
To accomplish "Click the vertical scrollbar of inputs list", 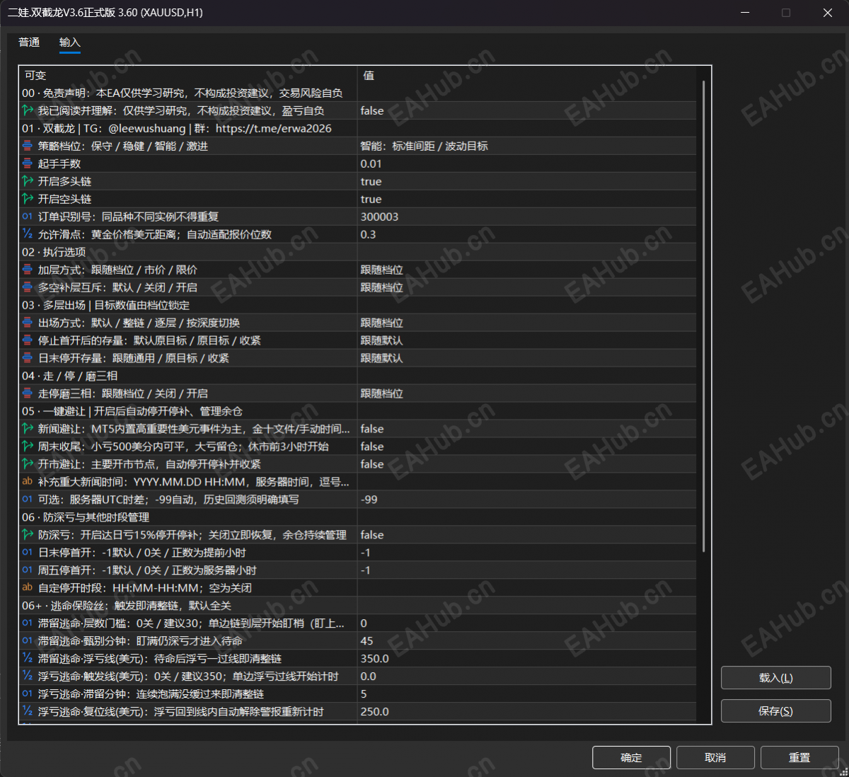I will tap(703, 316).
